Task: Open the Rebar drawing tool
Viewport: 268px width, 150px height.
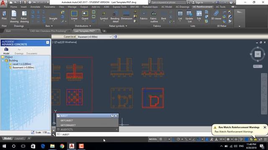Action: click(x=24, y=17)
